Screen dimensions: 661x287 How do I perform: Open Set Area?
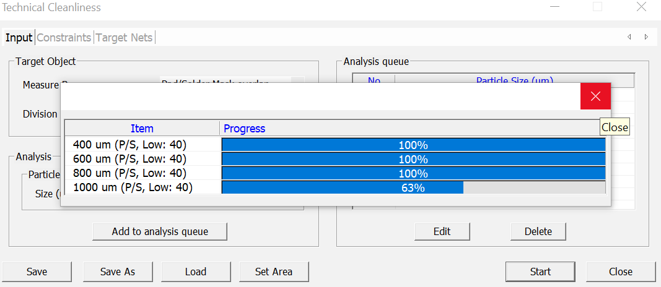pyautogui.click(x=274, y=272)
